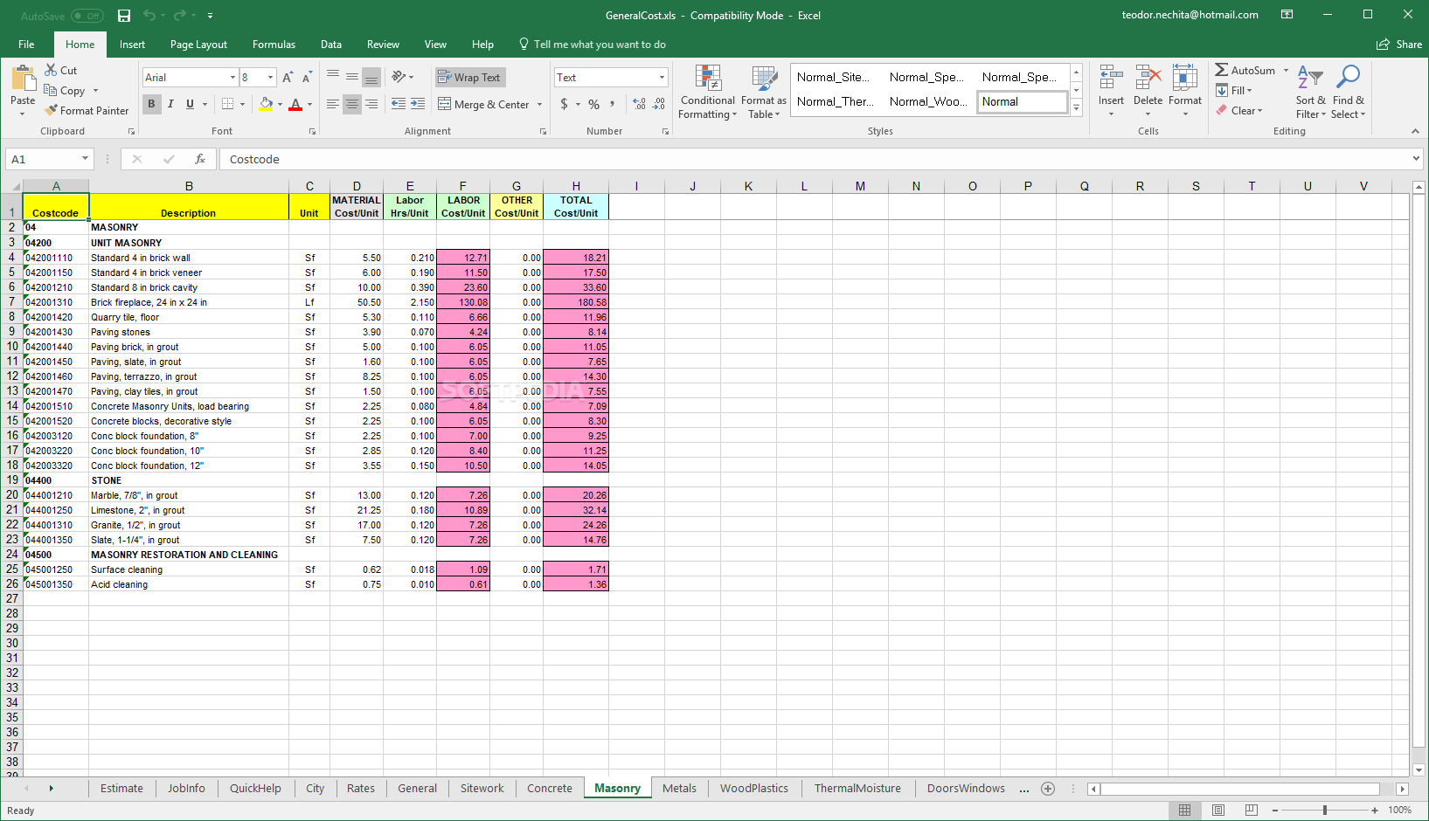Click the Format Painter brush
This screenshot has height=821, width=1429.
87,111
